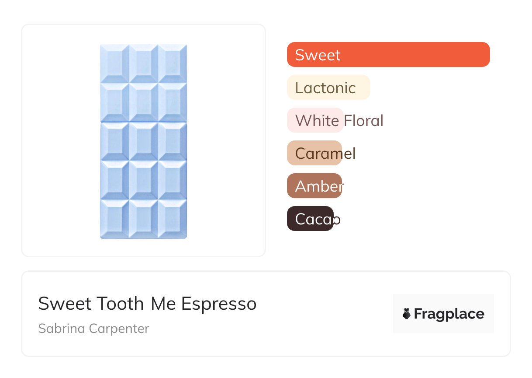Screen dimensions: 532x378
Task: Click the tan Caramel accord bar
Action: (x=314, y=153)
